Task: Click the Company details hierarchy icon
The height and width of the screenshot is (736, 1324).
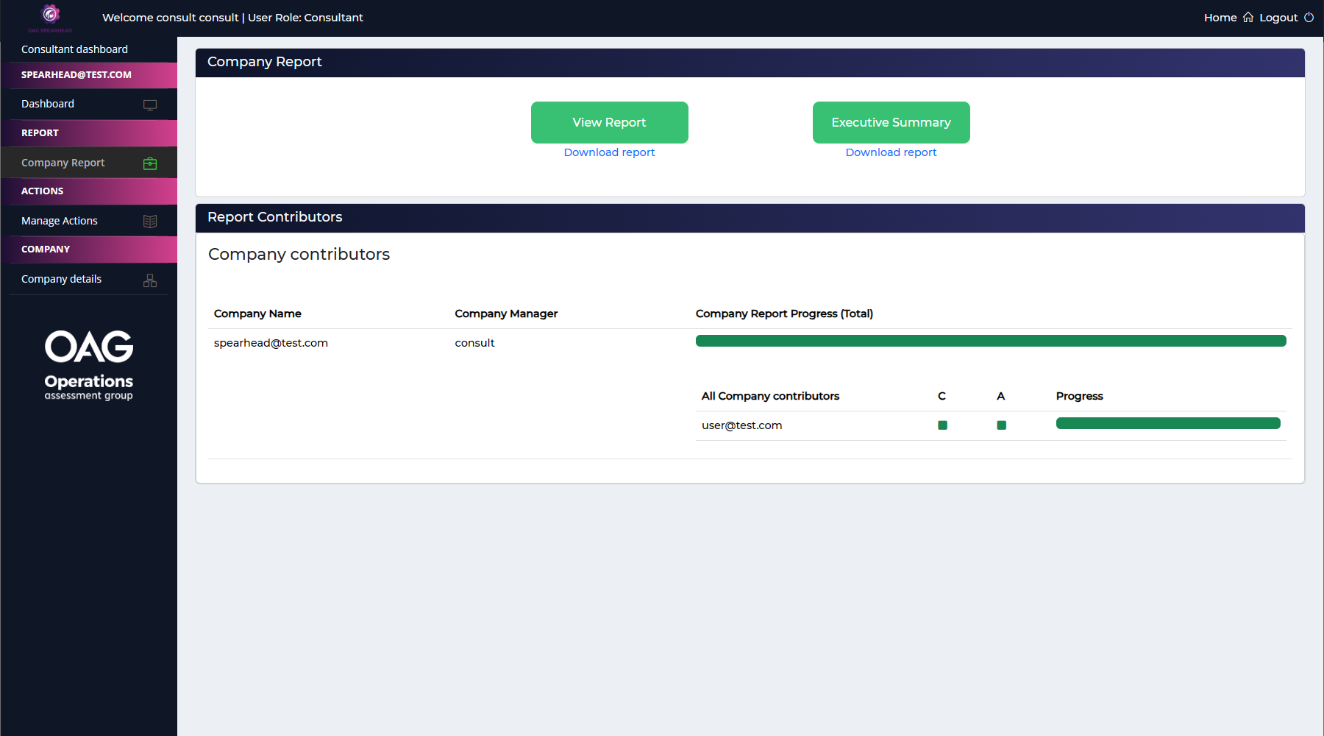Action: 150,280
